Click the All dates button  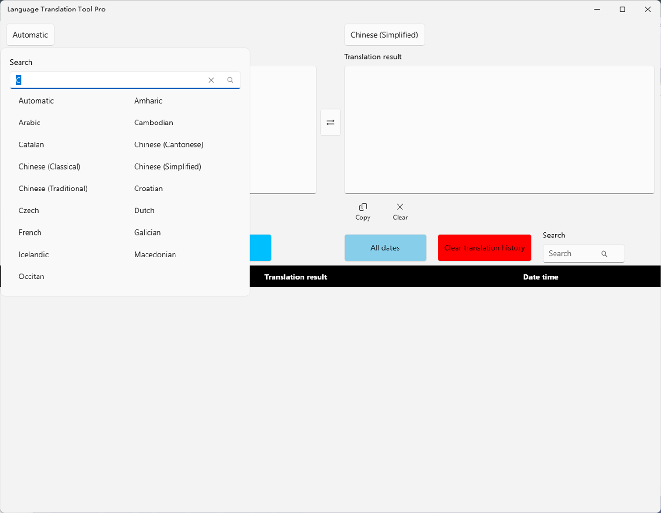[385, 248]
